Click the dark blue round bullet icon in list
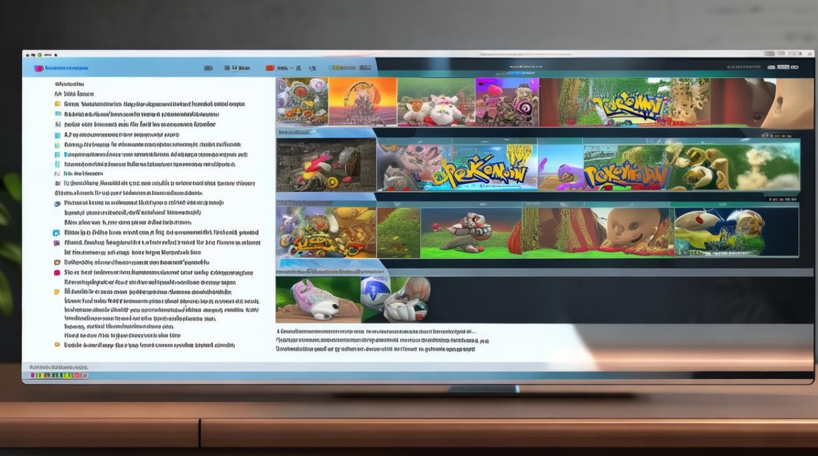The width and height of the screenshot is (818, 456). [x=58, y=204]
